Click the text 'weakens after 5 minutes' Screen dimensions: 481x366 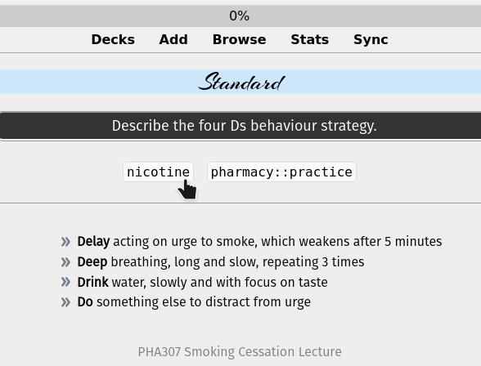[371, 241]
